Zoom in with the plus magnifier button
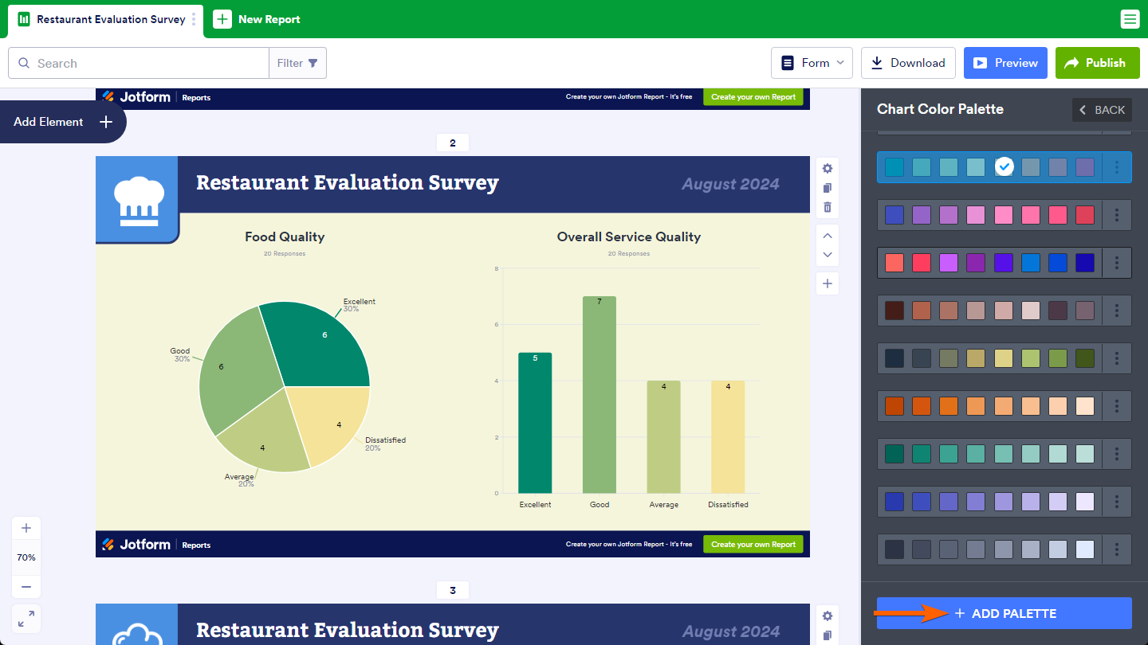Viewport: 1148px width, 645px height. tap(26, 528)
